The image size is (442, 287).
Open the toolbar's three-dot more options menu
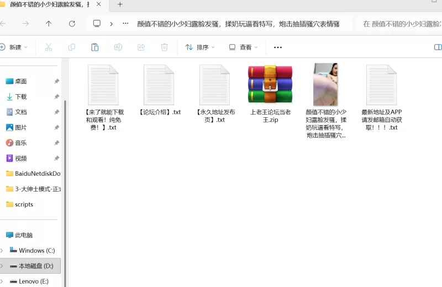(278, 47)
